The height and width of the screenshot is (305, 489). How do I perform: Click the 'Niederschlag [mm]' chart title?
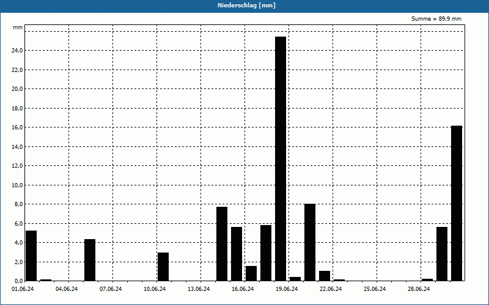(x=246, y=5)
